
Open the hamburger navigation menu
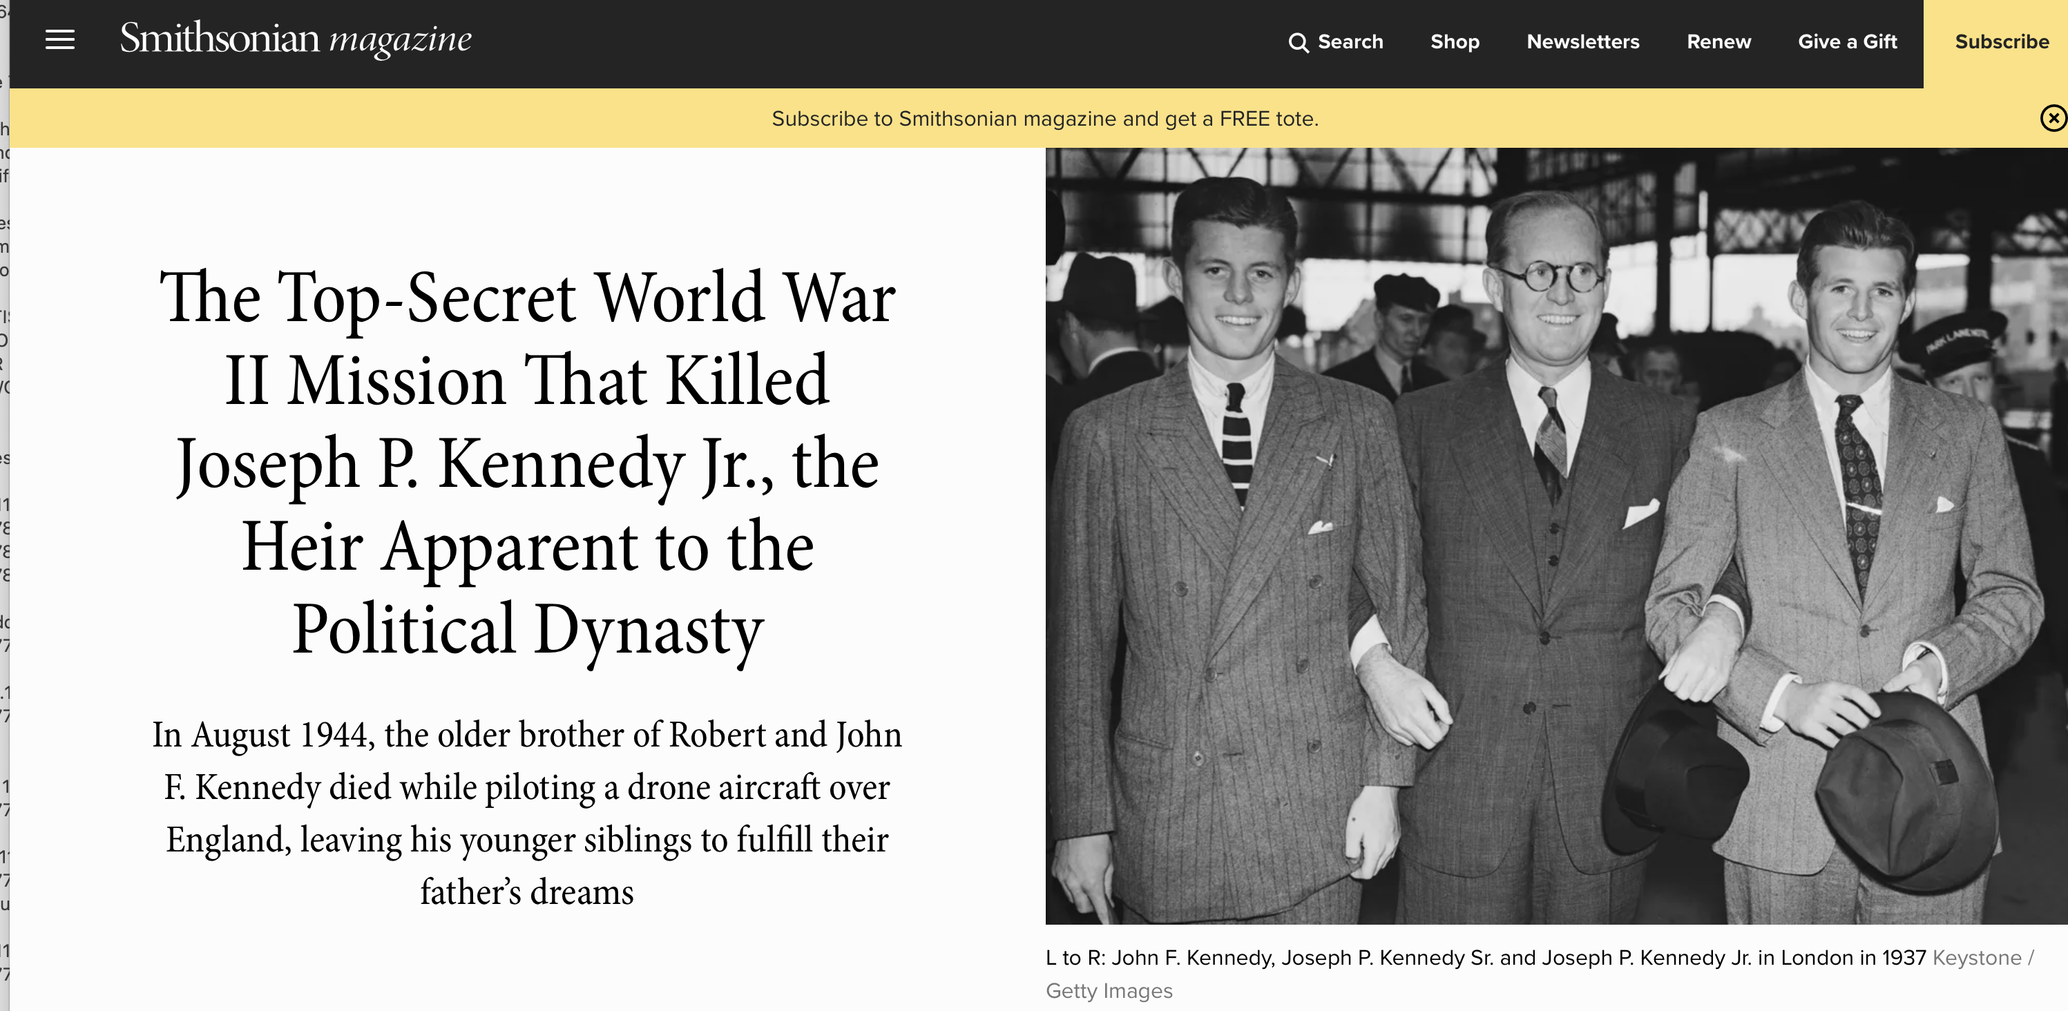click(59, 40)
